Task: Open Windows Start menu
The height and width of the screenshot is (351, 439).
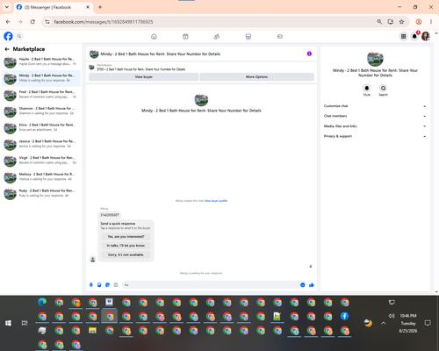Action: pos(8,323)
